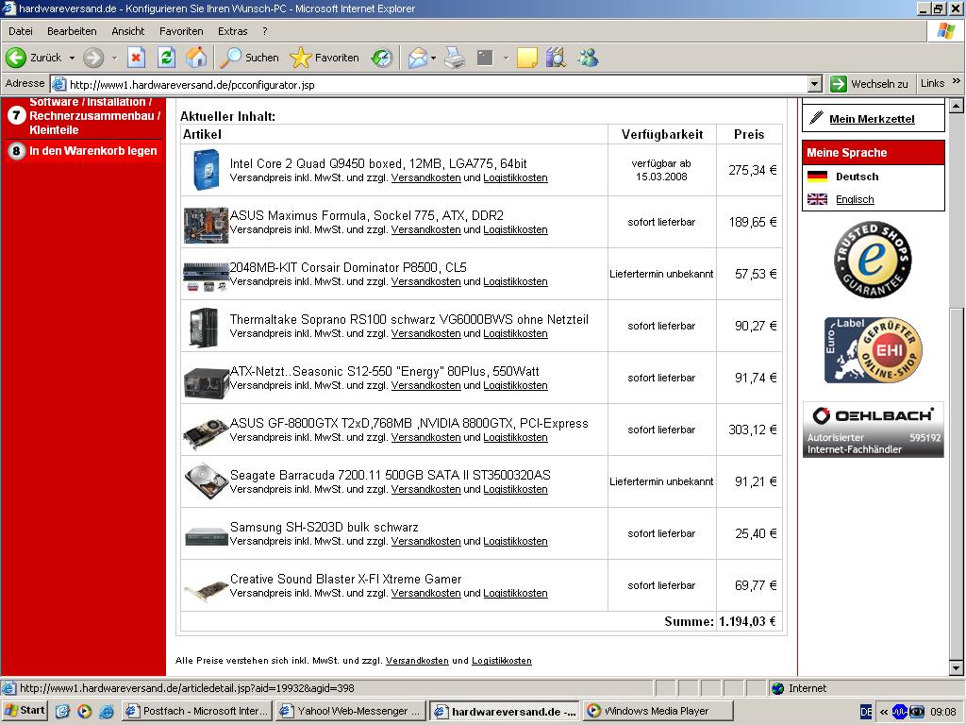The height and width of the screenshot is (725, 966).
Task: Open Versandkosten link in the footer note
Action: (417, 660)
